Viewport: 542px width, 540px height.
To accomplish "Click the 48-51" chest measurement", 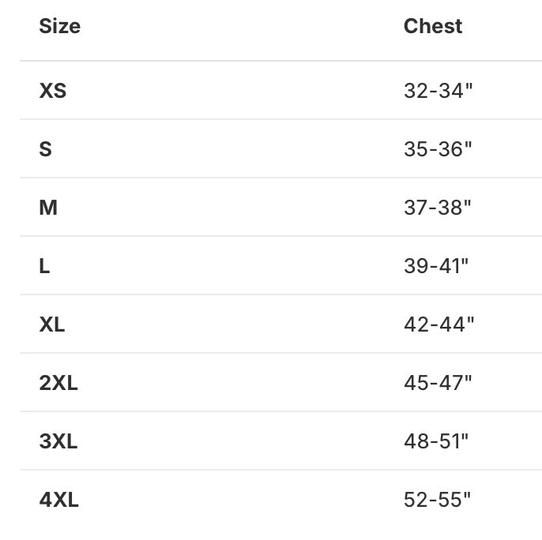I will [x=436, y=441].
